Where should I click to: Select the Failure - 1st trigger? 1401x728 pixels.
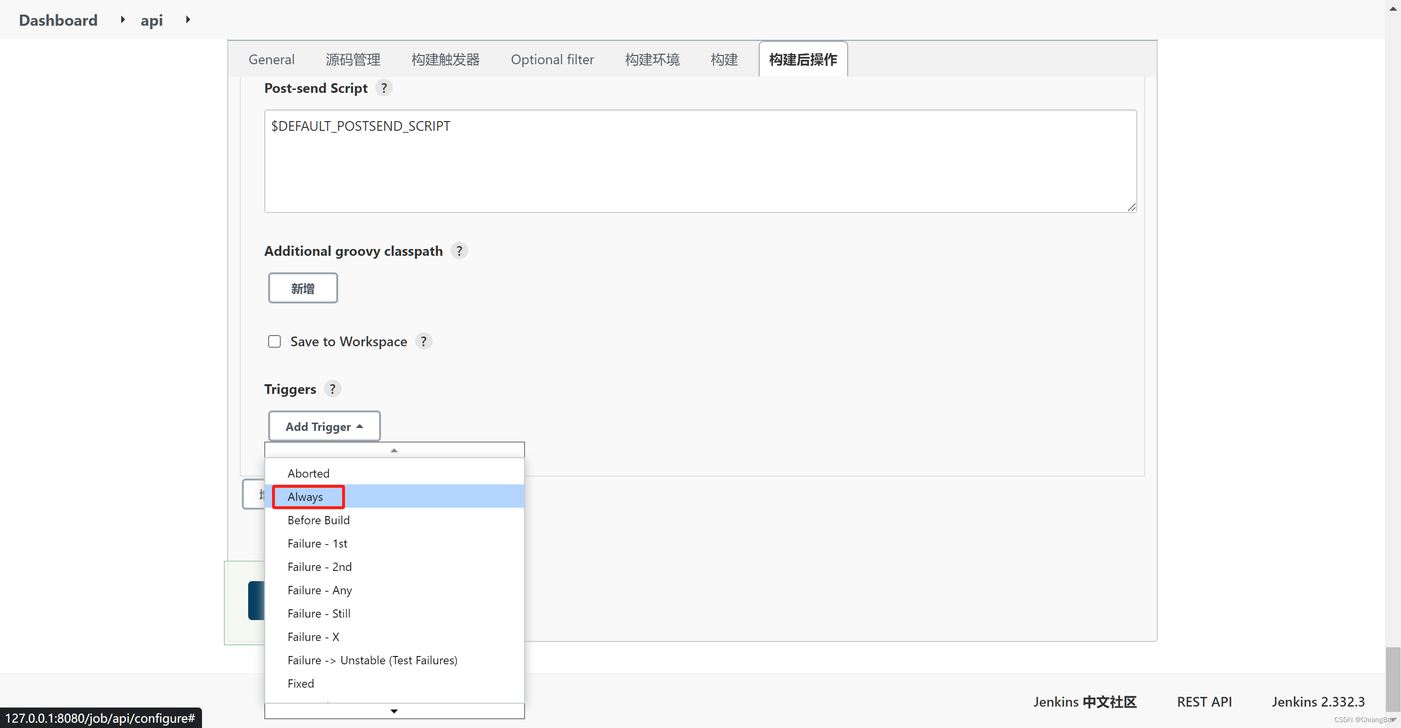pos(394,543)
